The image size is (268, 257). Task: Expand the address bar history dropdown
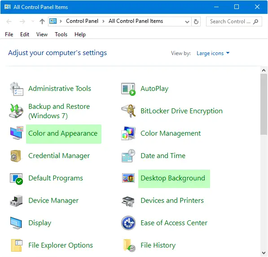187,21
